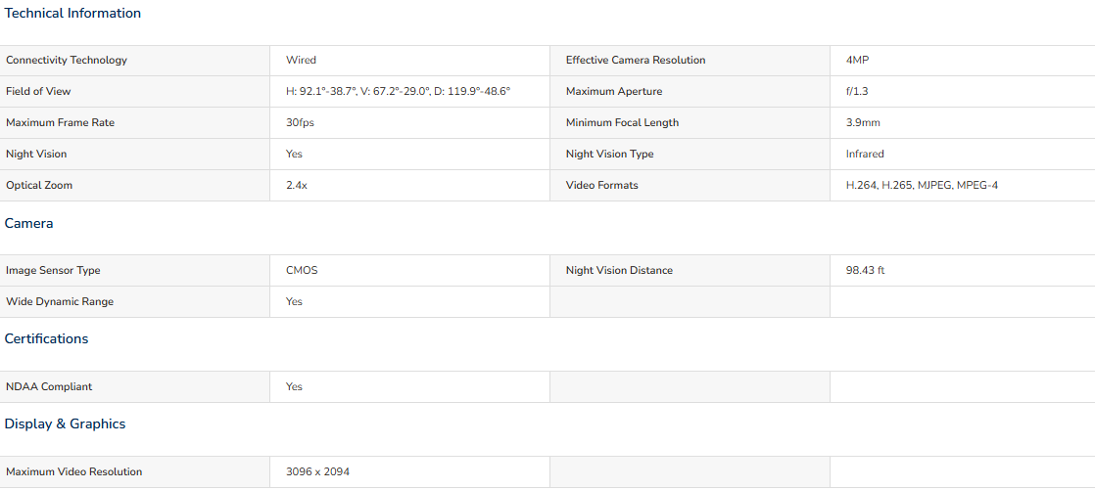Select the Wide Dynamic Range label
The width and height of the screenshot is (1095, 490).
coord(60,302)
